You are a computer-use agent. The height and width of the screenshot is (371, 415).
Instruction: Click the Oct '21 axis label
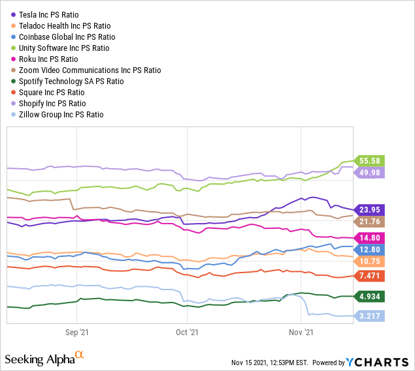pos(187,333)
